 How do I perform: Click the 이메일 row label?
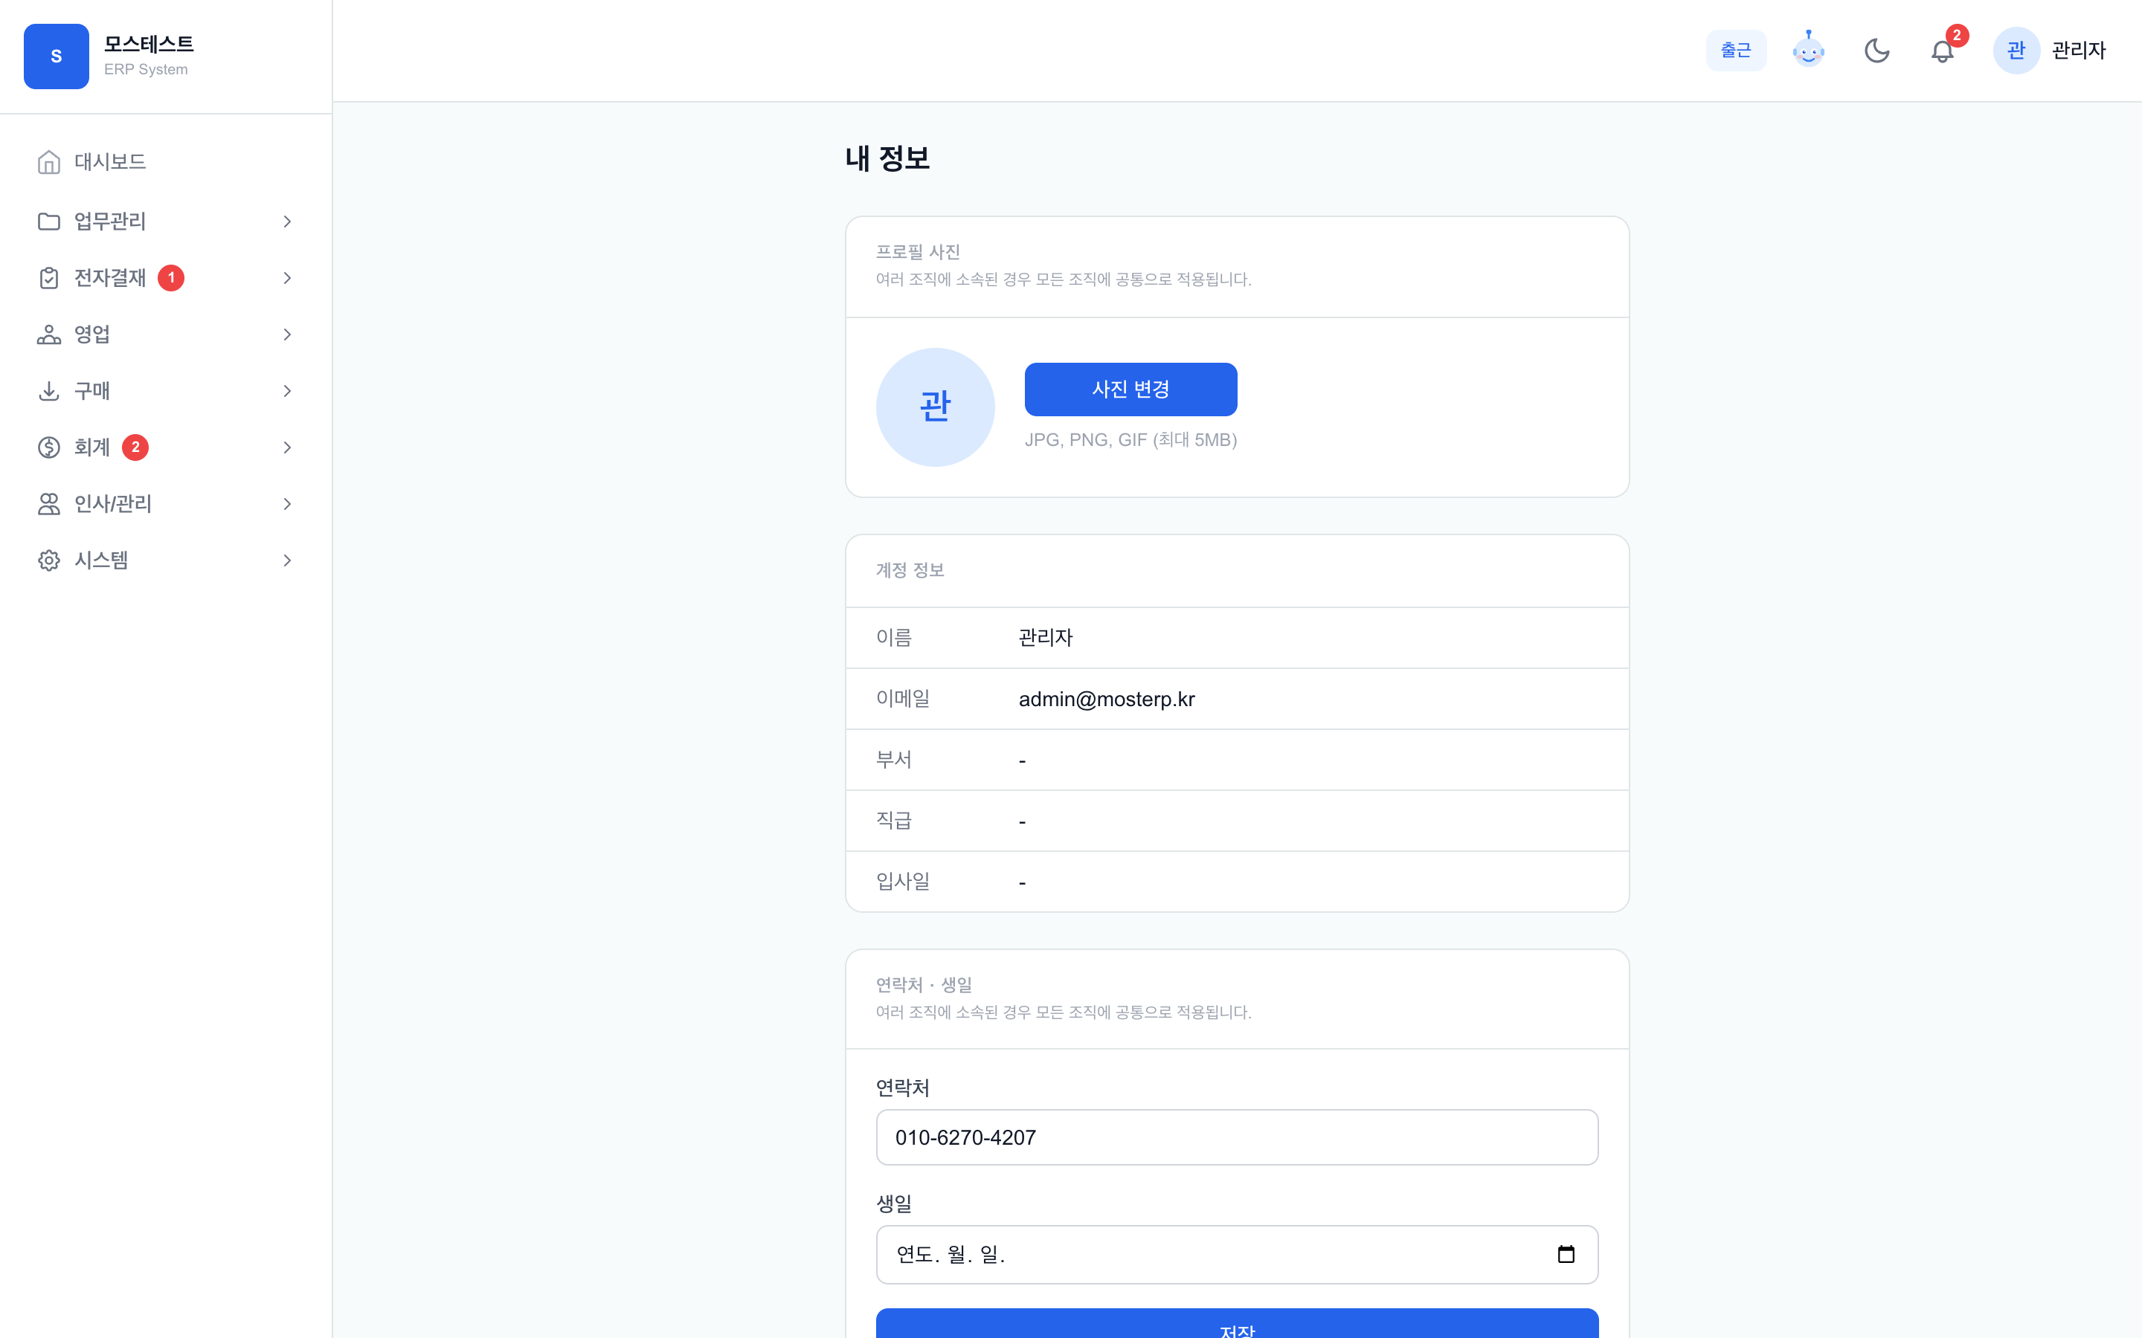[903, 698]
